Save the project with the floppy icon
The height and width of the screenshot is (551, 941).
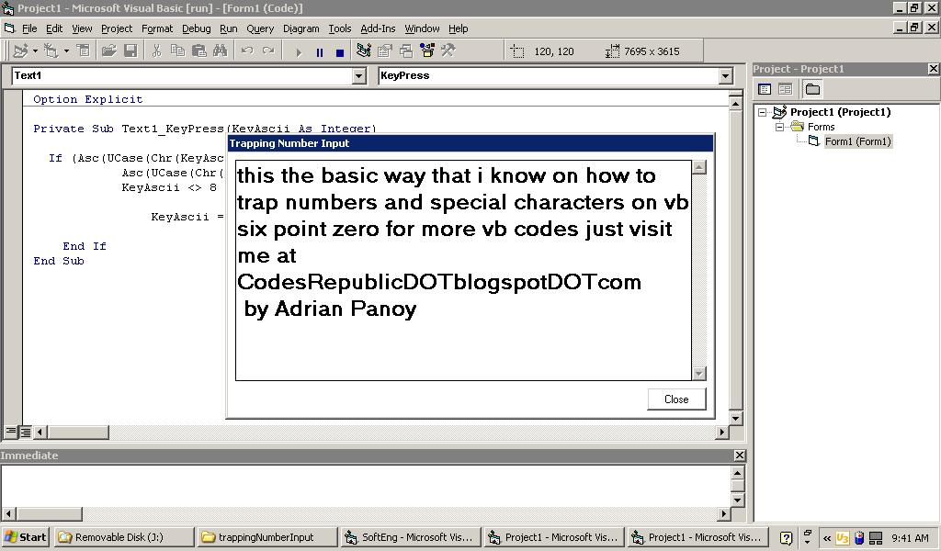click(130, 51)
